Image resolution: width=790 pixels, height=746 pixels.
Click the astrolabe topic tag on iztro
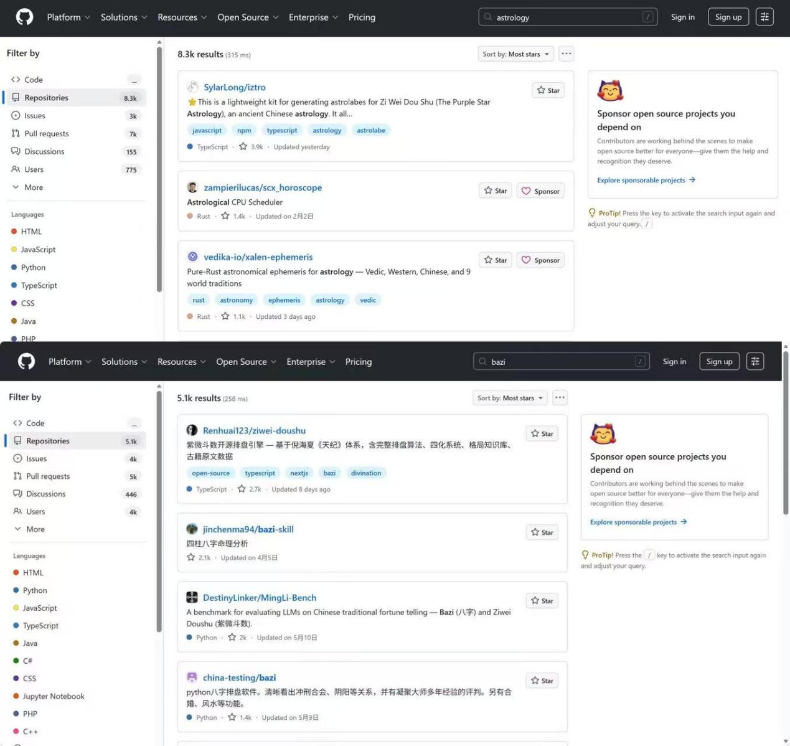tap(371, 130)
